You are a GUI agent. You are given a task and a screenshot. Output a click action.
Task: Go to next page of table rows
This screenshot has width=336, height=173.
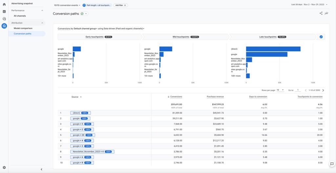(323, 90)
